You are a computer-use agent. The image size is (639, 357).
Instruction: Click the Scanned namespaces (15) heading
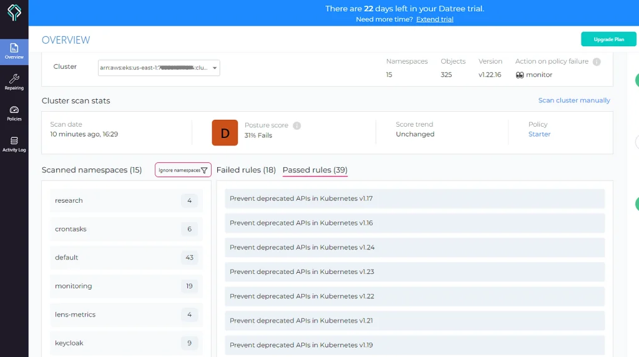tap(92, 170)
